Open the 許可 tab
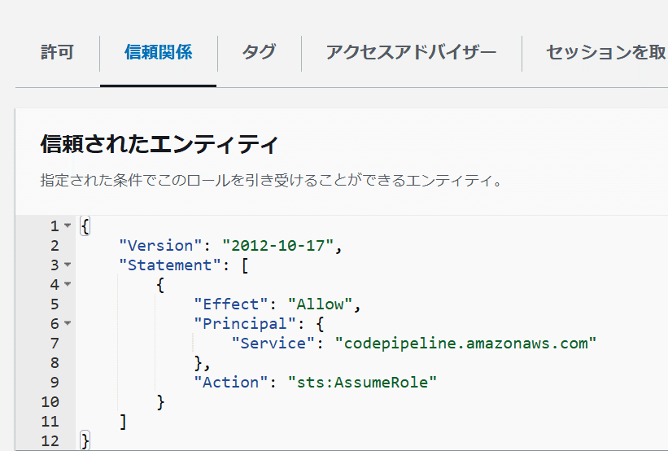This screenshot has height=451, width=668. point(57,52)
